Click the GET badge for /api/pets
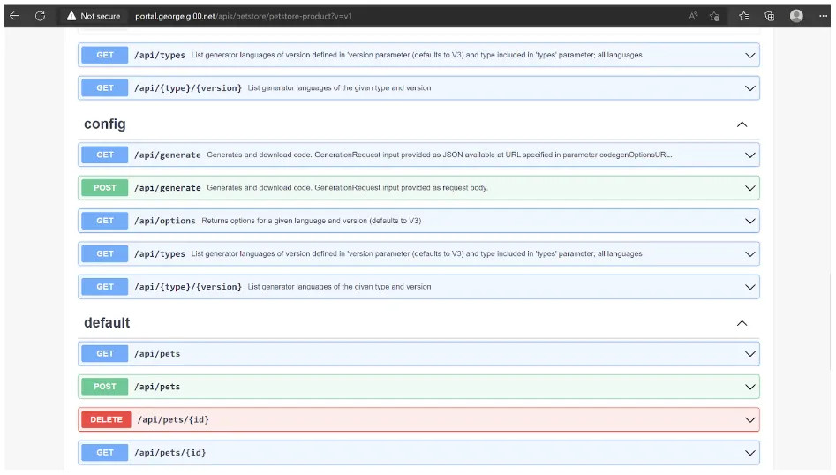836x475 pixels. pos(104,353)
